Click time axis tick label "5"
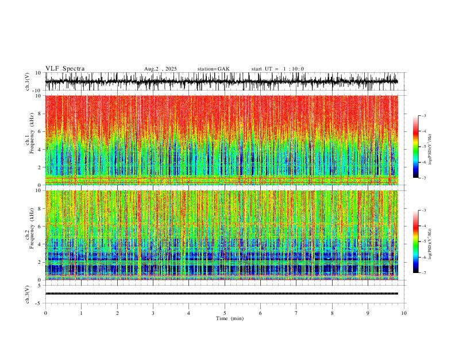455x351 pixels. (x=225, y=313)
